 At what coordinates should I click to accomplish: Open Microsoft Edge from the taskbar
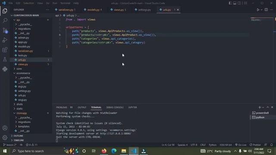[x=114, y=151]
